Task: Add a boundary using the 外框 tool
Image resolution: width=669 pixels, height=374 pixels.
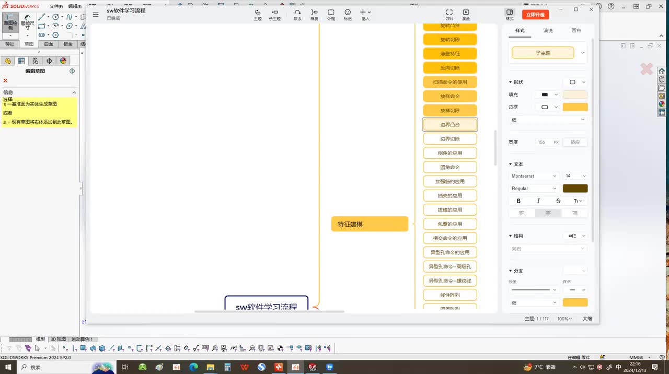Action: (331, 15)
